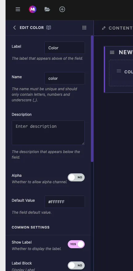The width and height of the screenshot is (133, 271).
Task: Click the COMMON SETTINGS heading
Action: pos(30,227)
